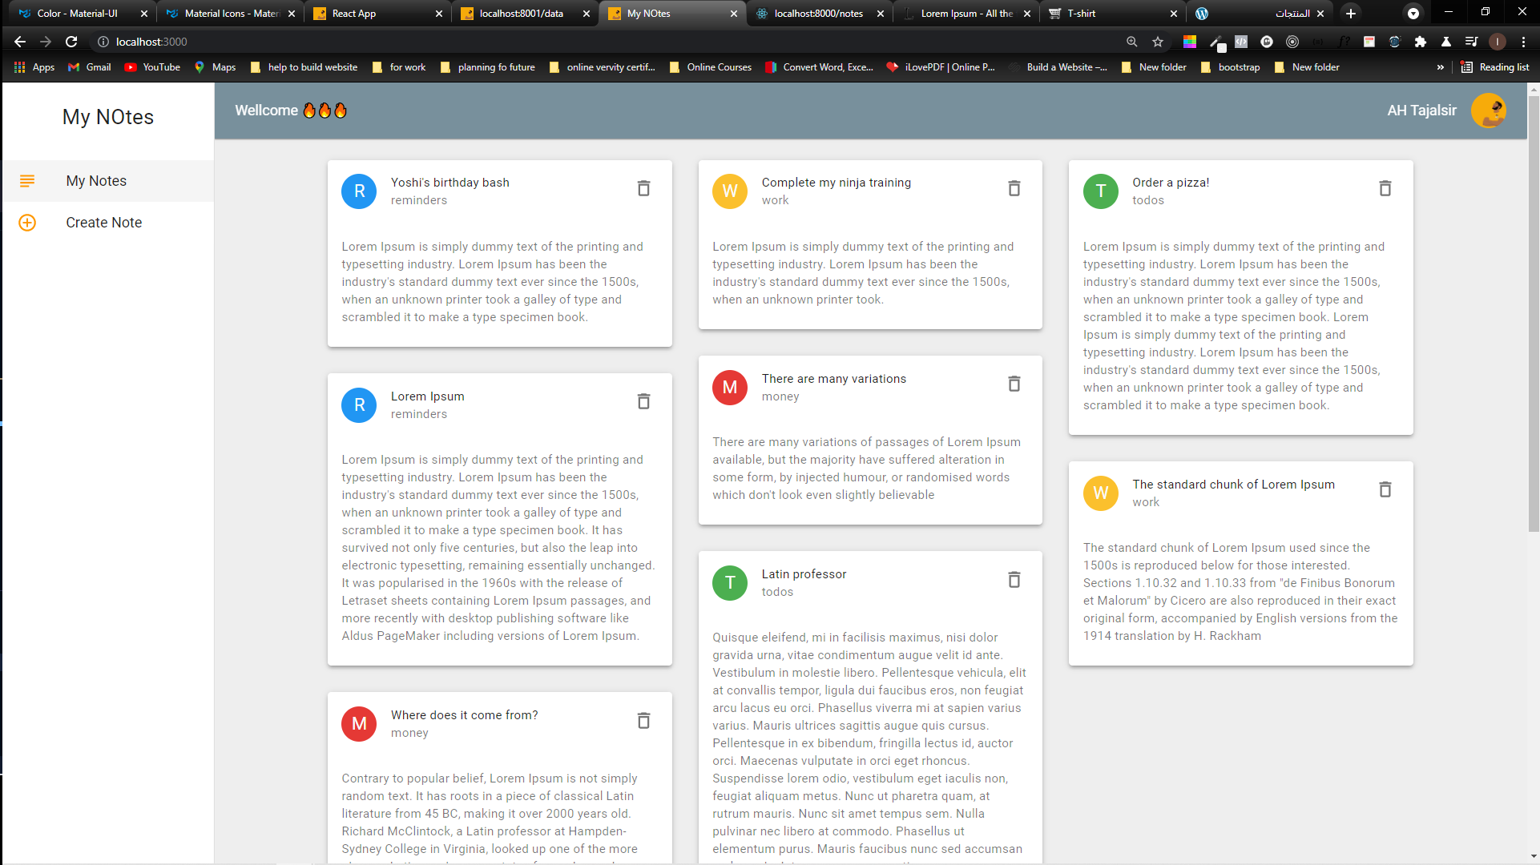Open the Reading list
The height and width of the screenshot is (865, 1540).
click(1495, 67)
